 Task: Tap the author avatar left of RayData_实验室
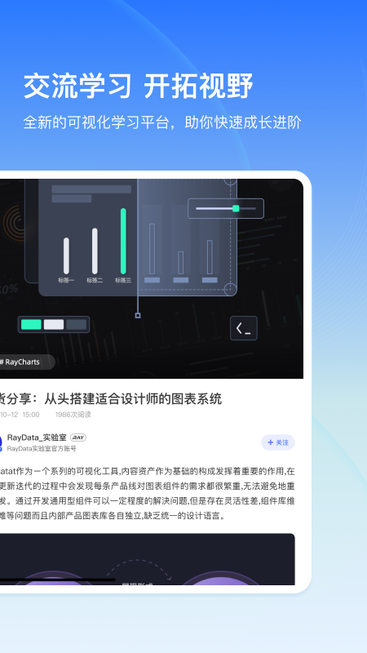2,442
